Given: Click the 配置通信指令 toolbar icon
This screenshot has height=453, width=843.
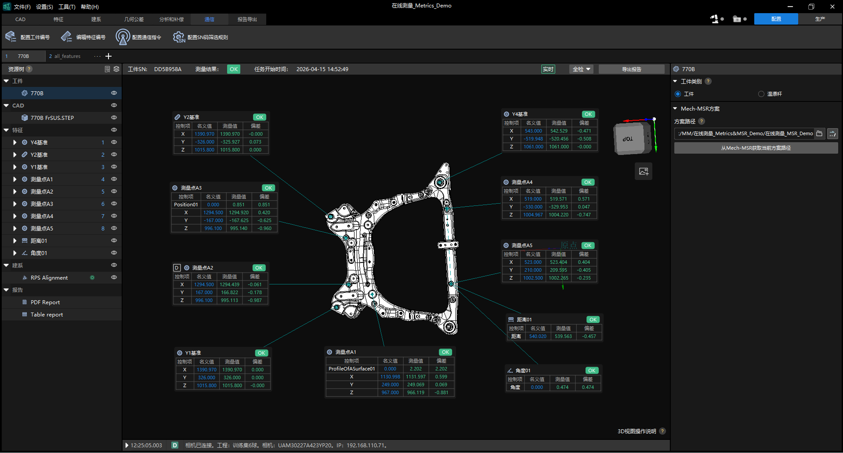Looking at the screenshot, I should pyautogui.click(x=123, y=37).
